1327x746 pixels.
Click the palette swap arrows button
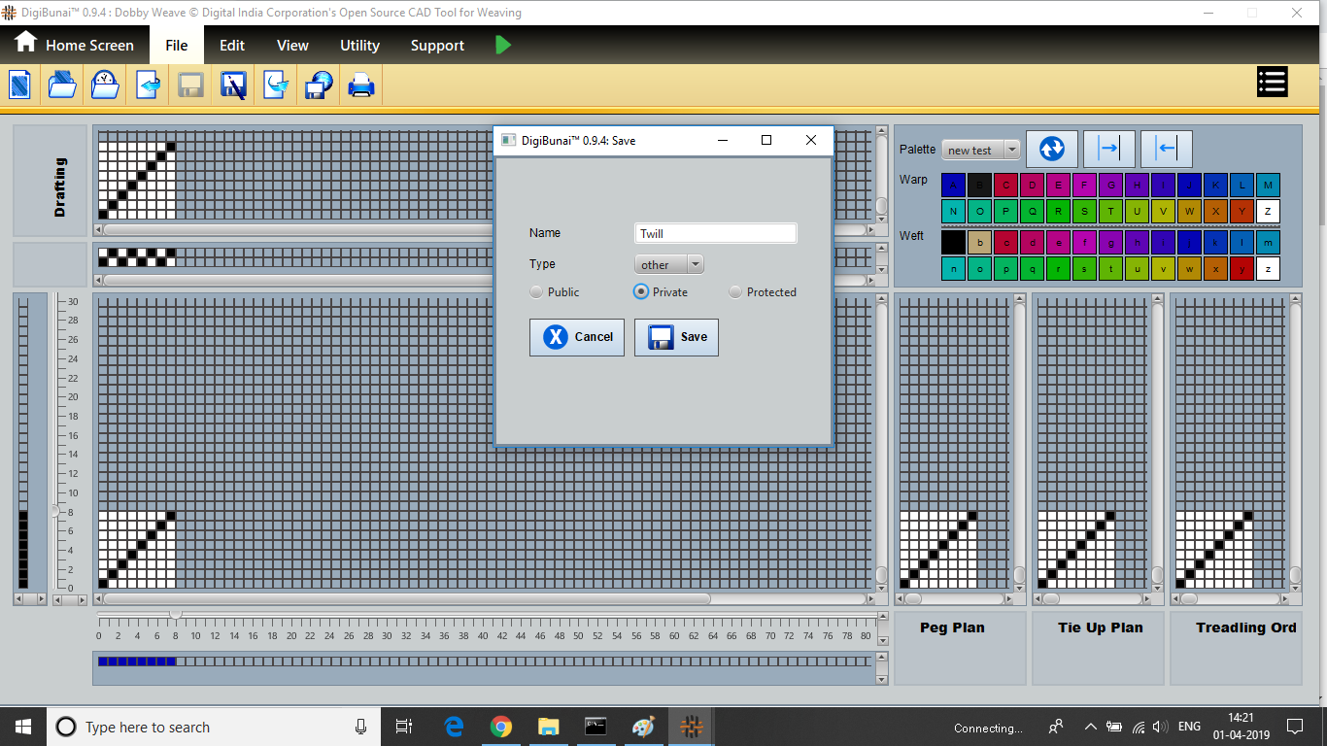pos(1052,149)
